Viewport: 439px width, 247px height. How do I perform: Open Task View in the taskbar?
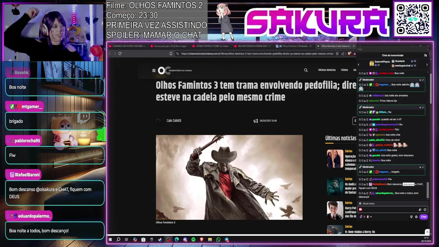pyautogui.click(x=127, y=239)
